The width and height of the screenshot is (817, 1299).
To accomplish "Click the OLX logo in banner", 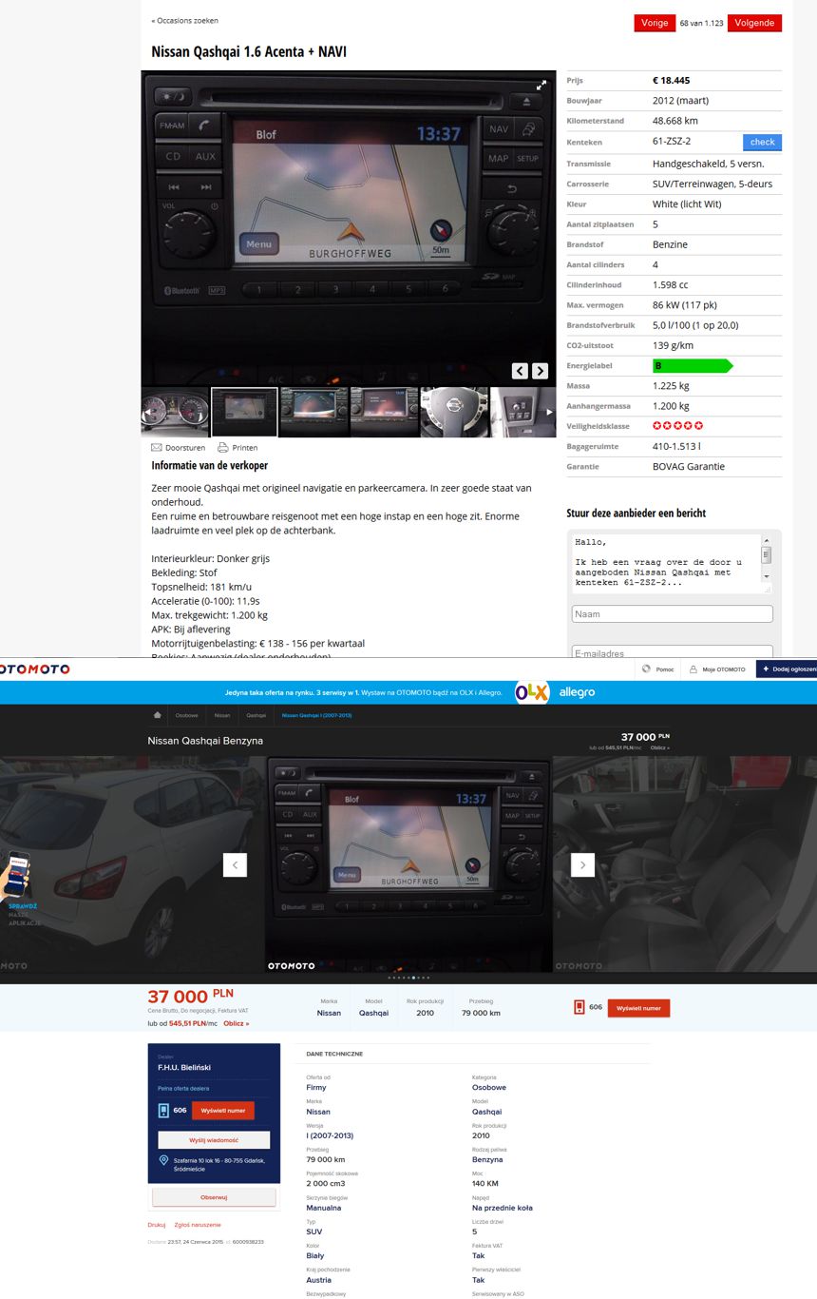I will (532, 692).
